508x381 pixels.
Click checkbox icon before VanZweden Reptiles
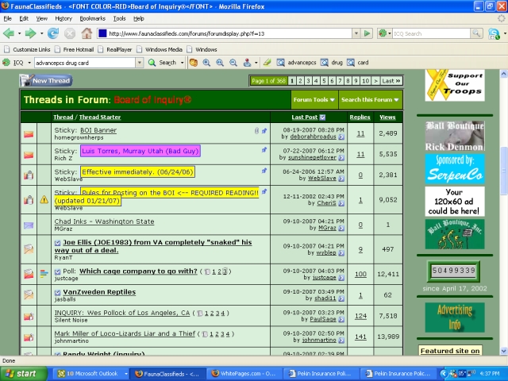coord(57,293)
